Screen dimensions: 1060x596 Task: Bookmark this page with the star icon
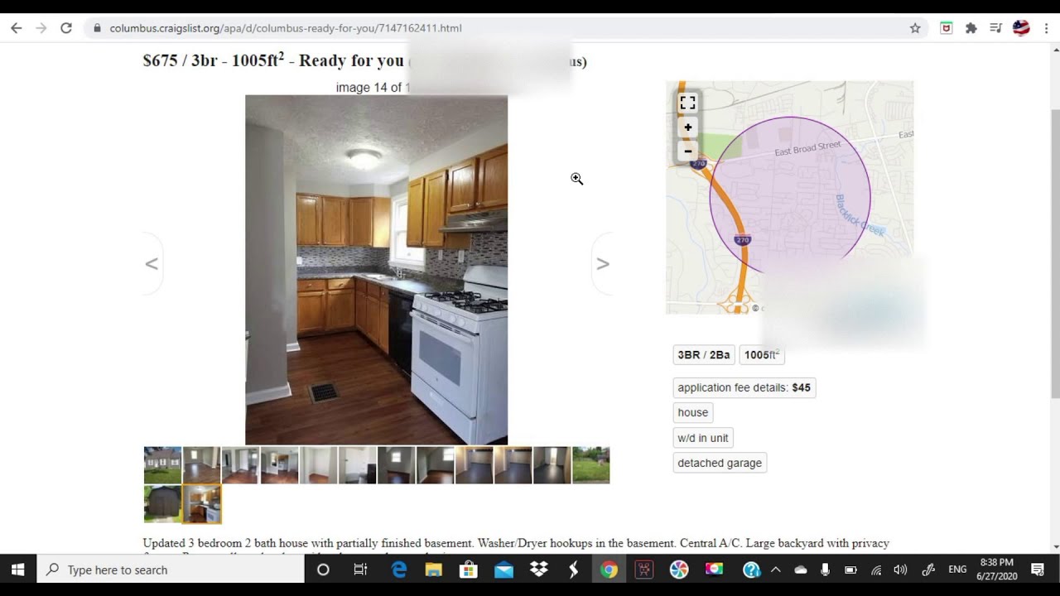[x=915, y=28]
